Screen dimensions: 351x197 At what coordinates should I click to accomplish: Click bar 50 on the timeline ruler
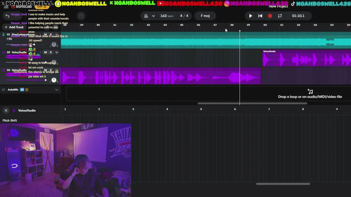[x=265, y=25]
